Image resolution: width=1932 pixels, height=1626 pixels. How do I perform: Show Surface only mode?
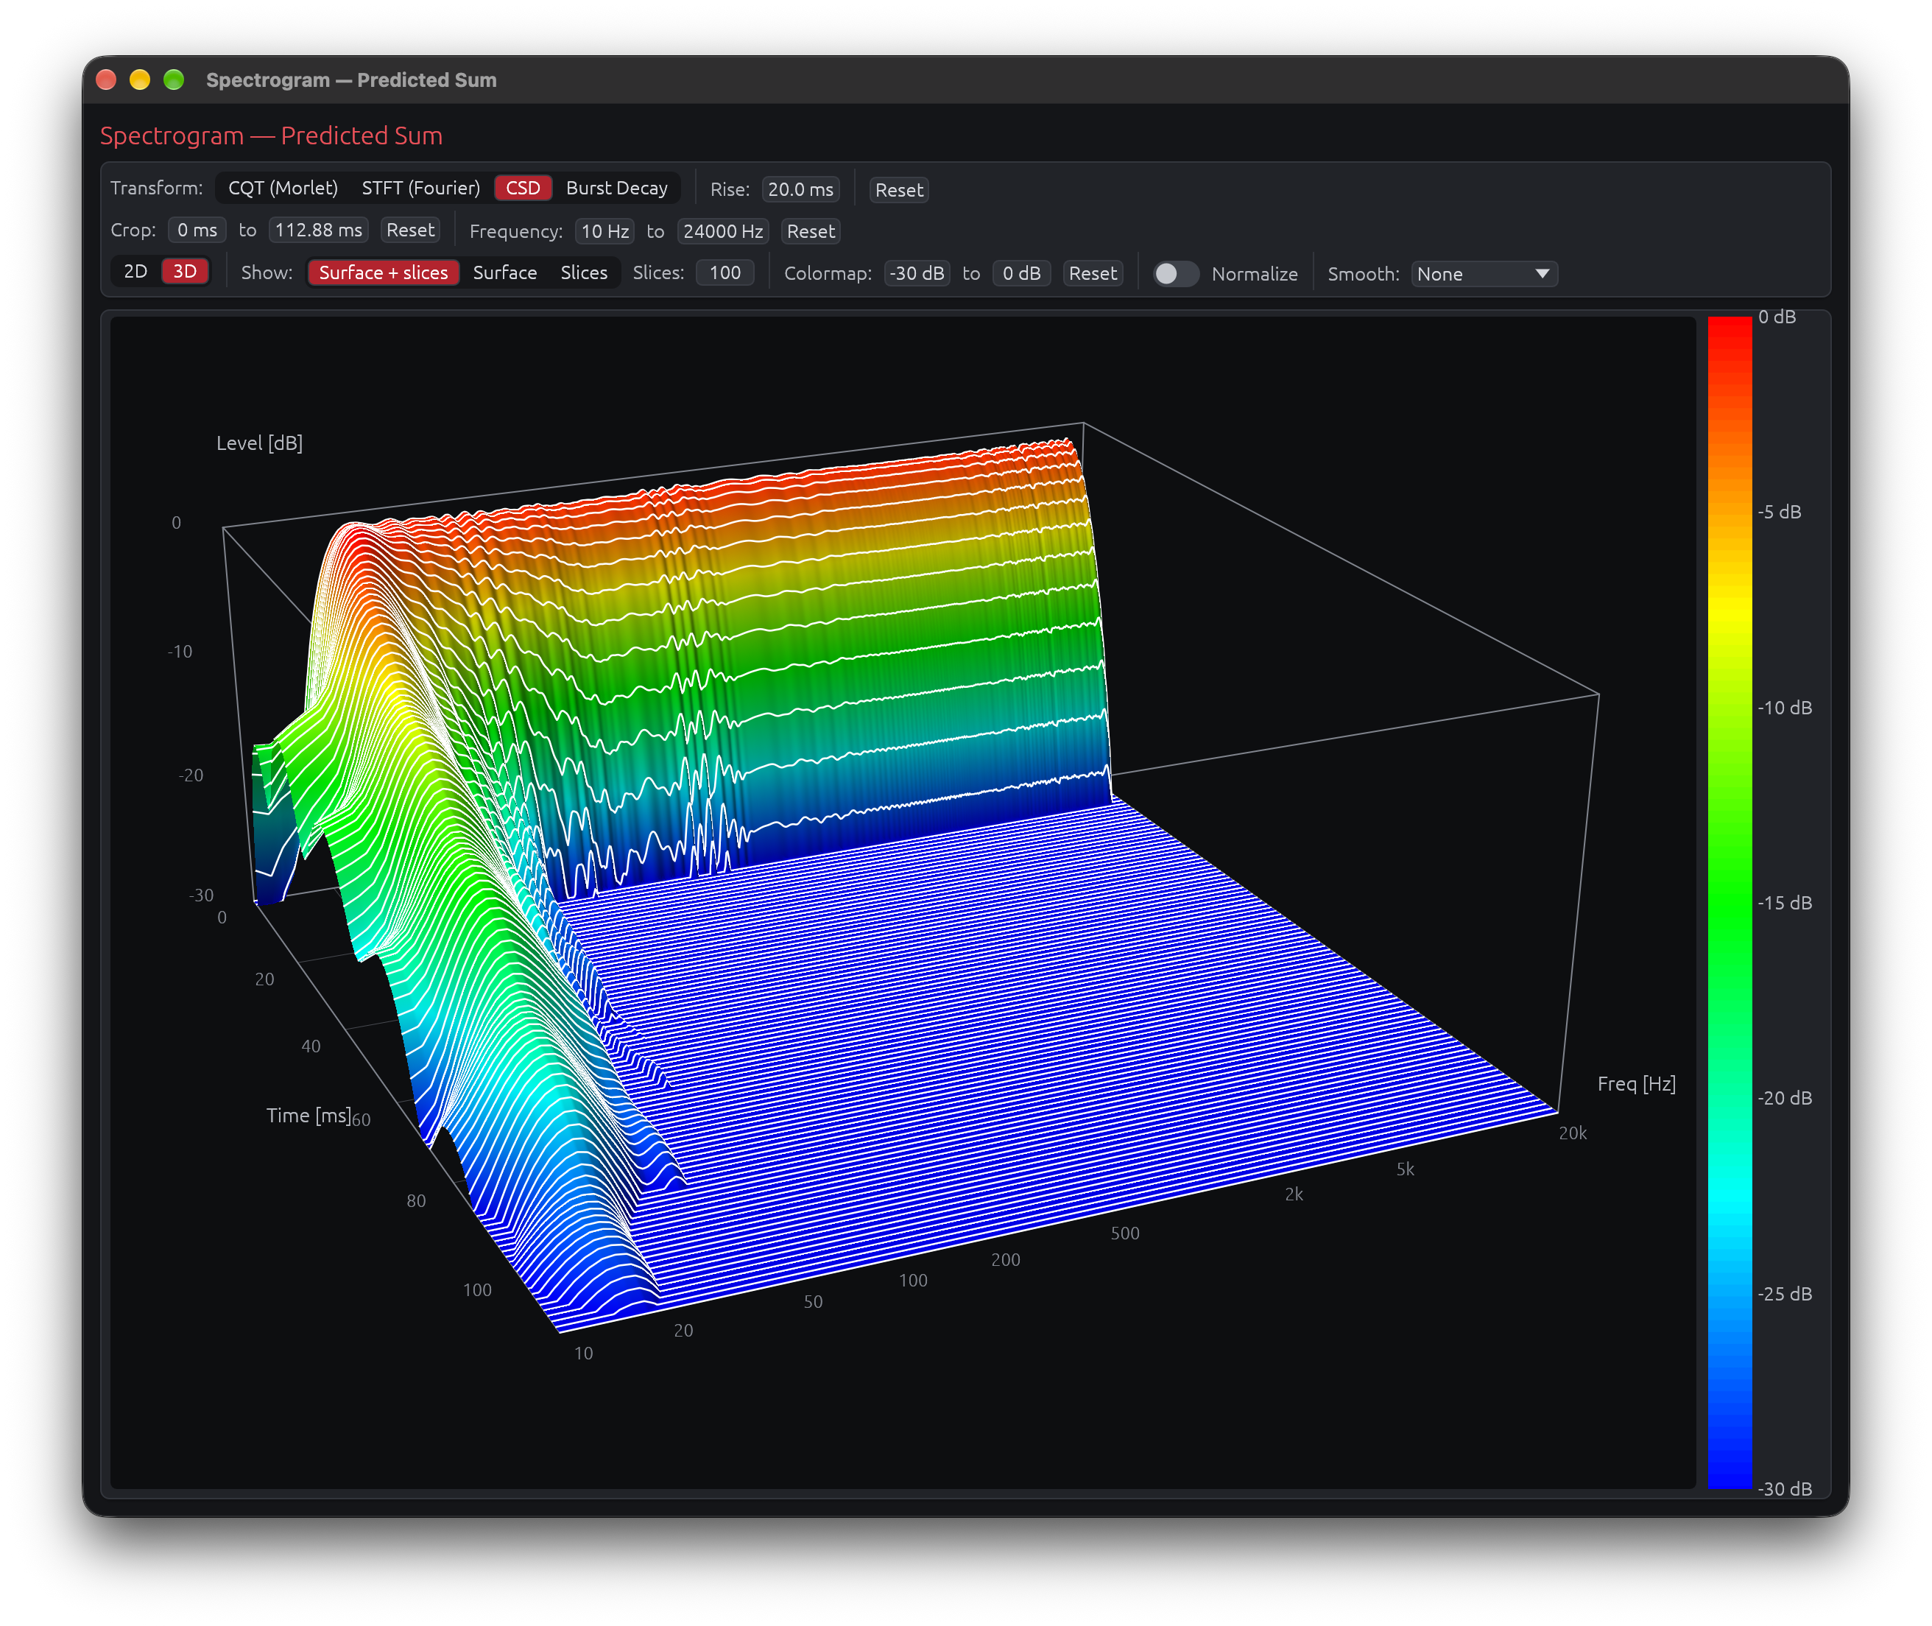coord(504,273)
